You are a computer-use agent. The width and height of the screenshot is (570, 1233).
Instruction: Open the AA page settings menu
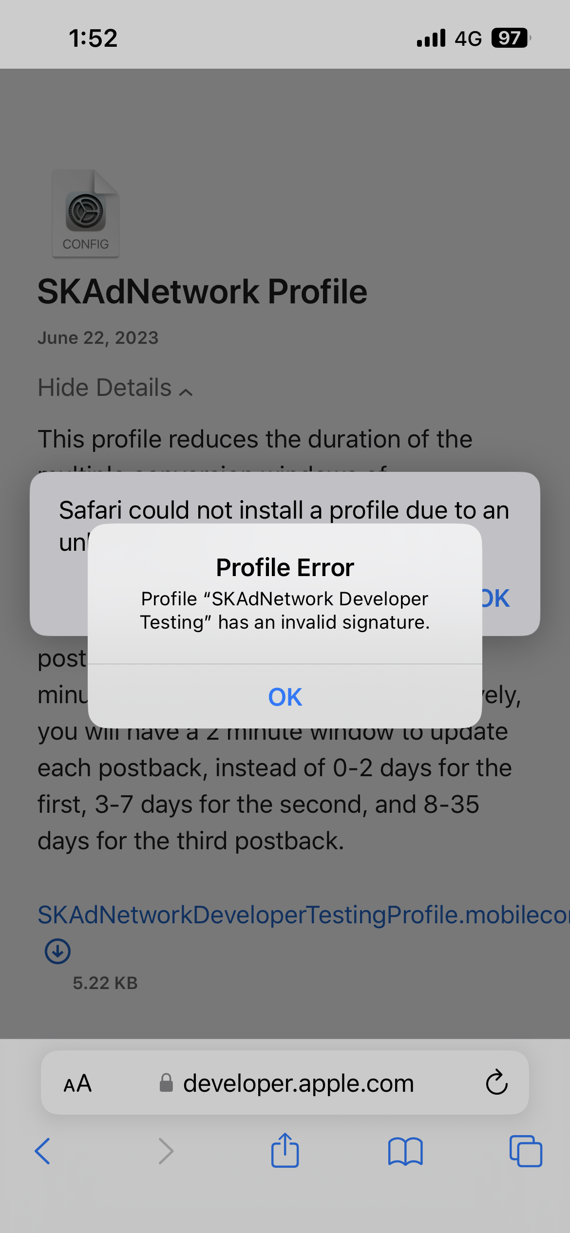(77, 1084)
